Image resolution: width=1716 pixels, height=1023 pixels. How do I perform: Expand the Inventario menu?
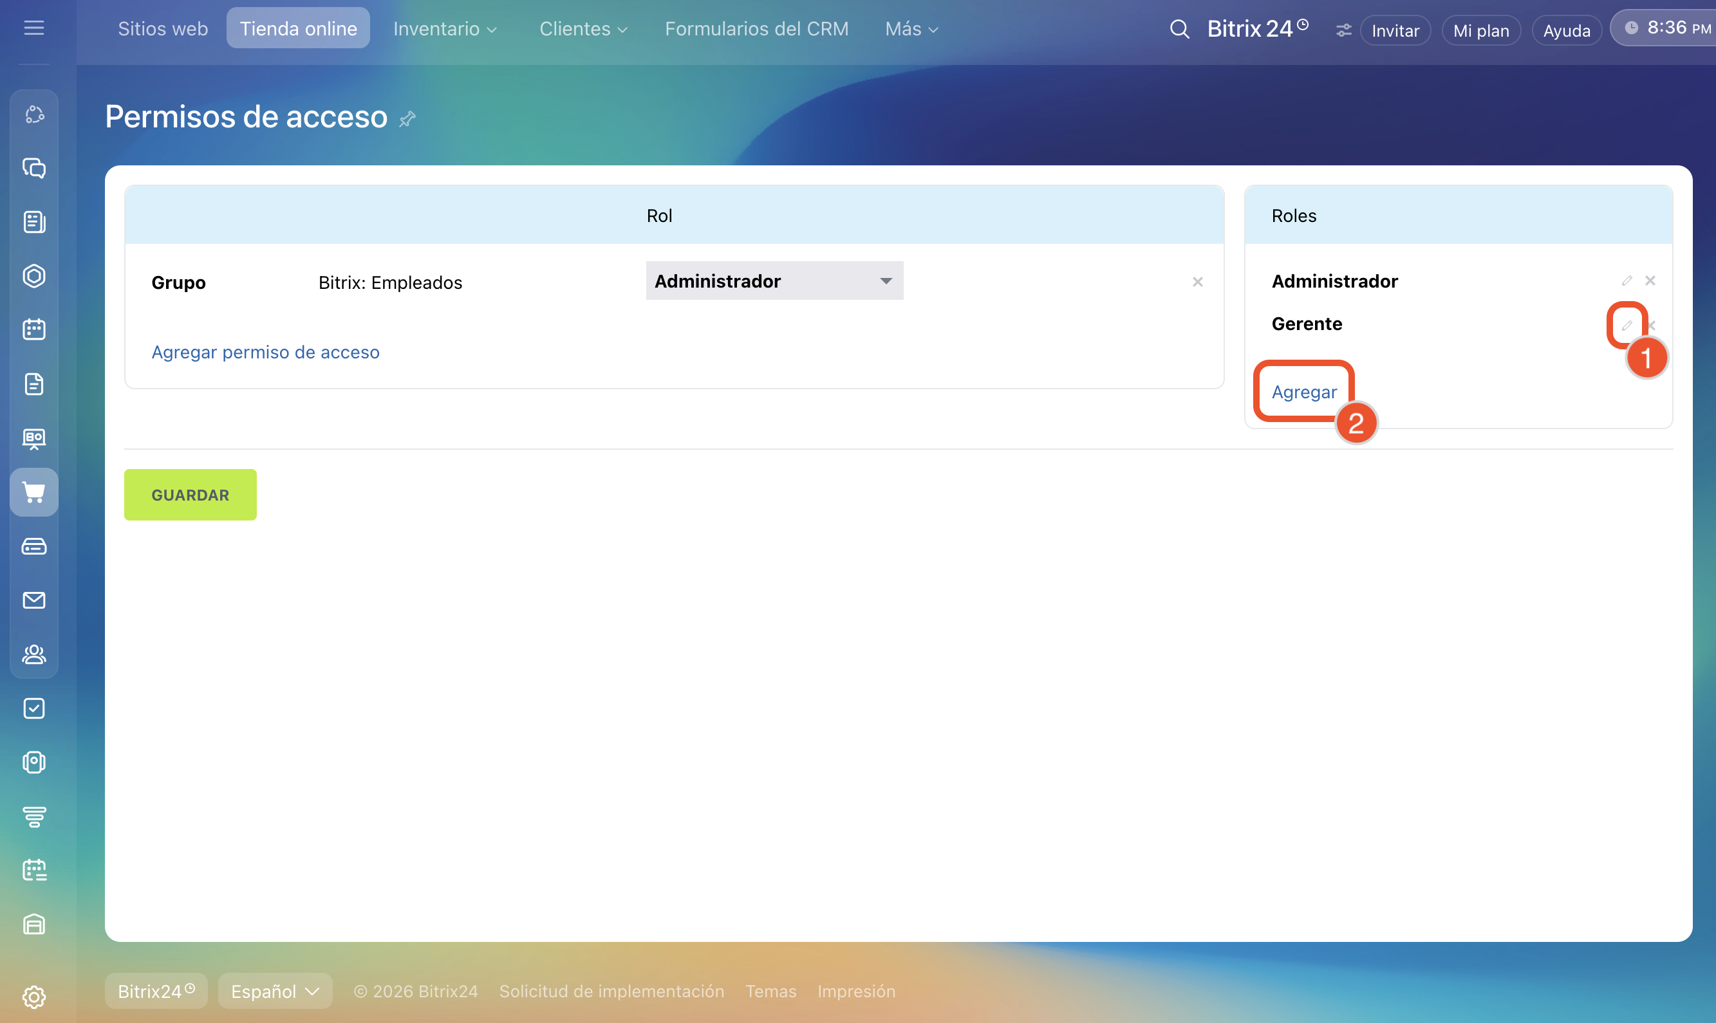(445, 29)
